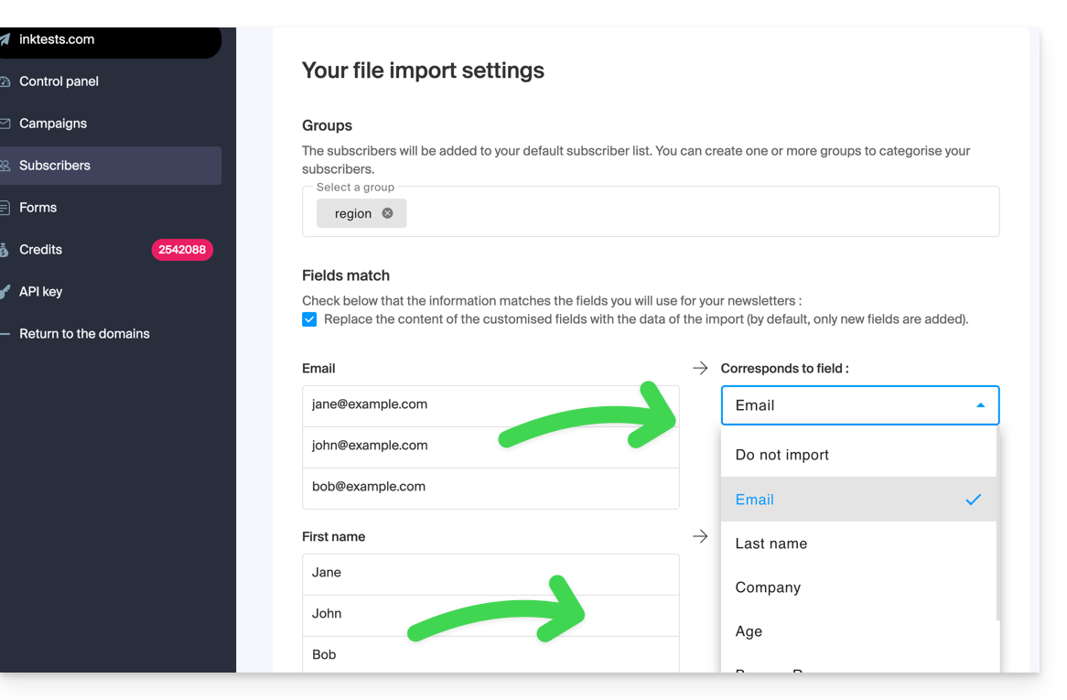Screen dimensions: 1067x700
Task: Collapse the Email field dropdown arrow
Action: coord(980,405)
